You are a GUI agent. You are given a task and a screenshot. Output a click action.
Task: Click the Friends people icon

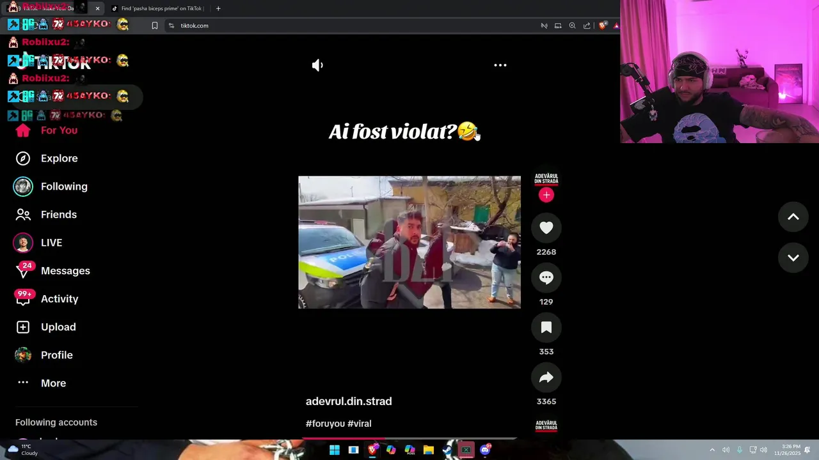23,215
